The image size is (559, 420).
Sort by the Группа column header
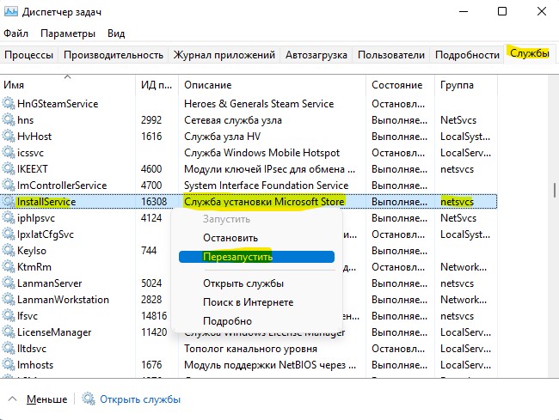click(x=466, y=85)
